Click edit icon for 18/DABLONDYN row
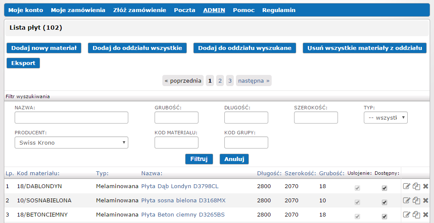This screenshot has height=223, width=434. pos(406,186)
